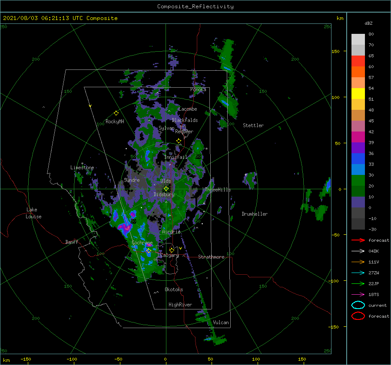Click the magenta 39-42 dBZ swatch
Viewport: 391px width, 365px height.
tap(358, 137)
